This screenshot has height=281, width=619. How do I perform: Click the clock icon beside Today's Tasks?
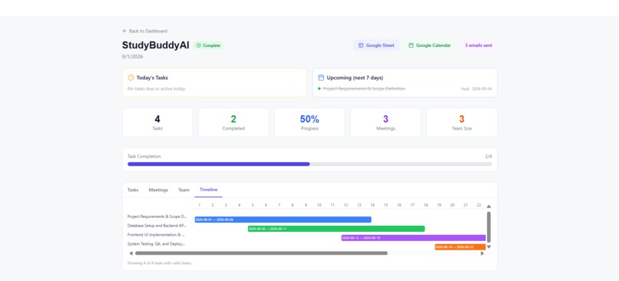[x=131, y=78]
